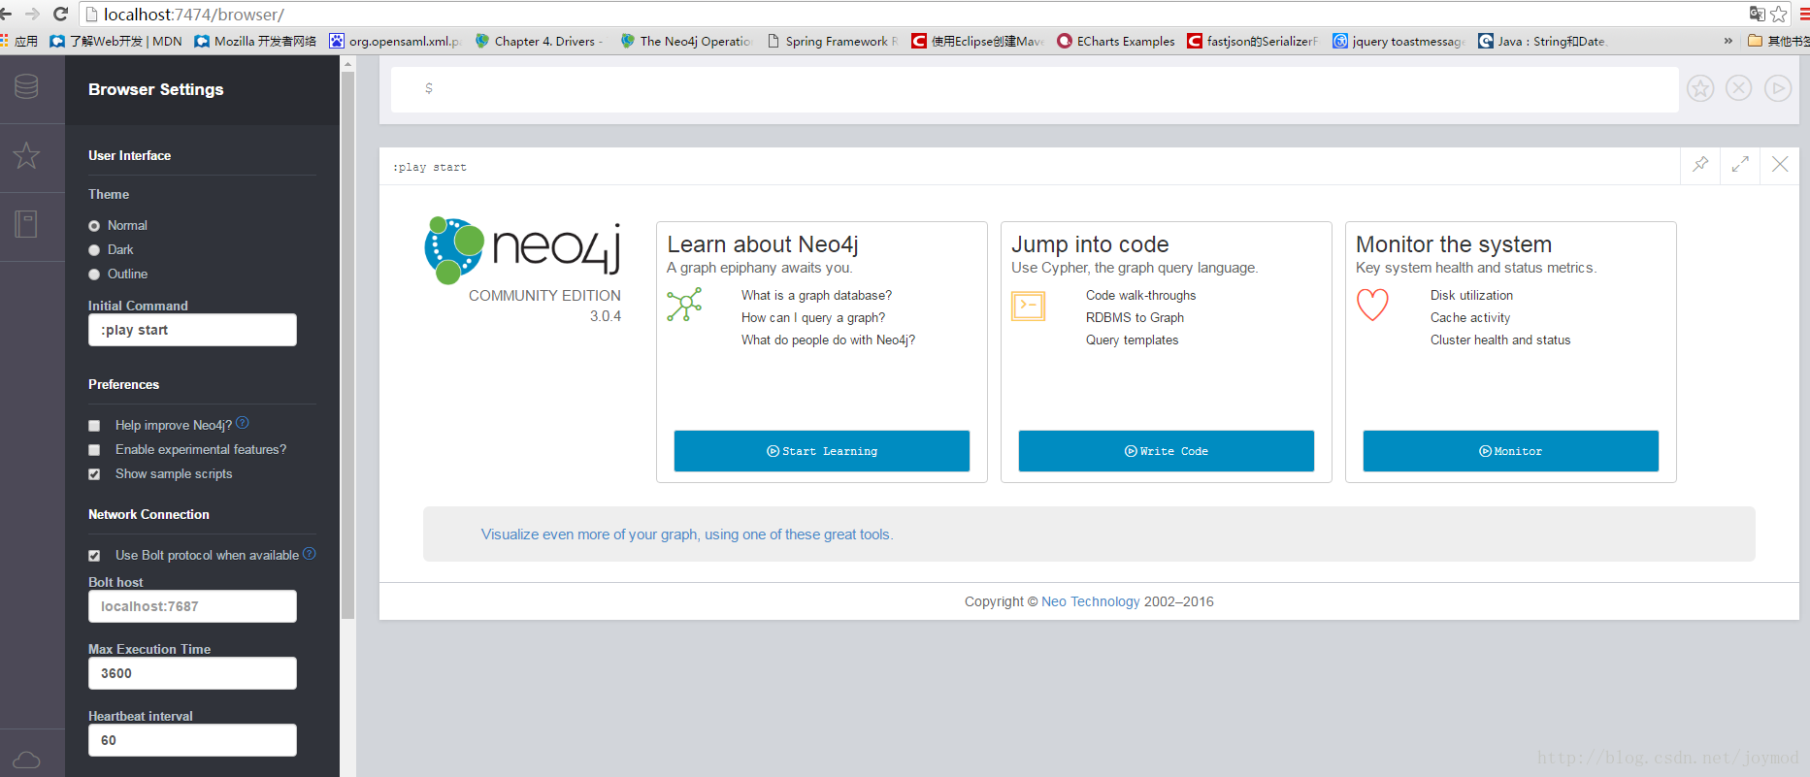Pin the :play start frame
Screen dimensions: 1810x777
1700,165
